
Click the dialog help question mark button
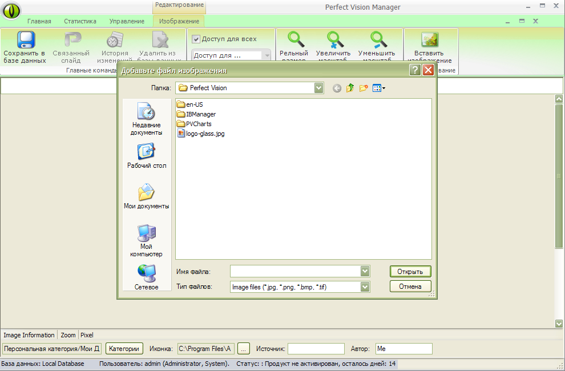415,70
